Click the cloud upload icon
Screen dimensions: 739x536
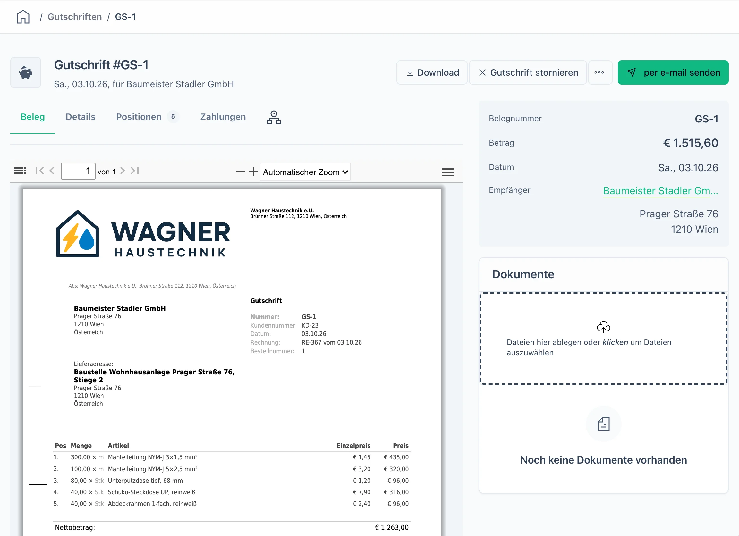603,327
